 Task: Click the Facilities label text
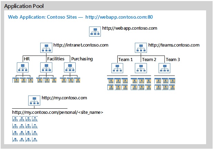click(x=56, y=59)
